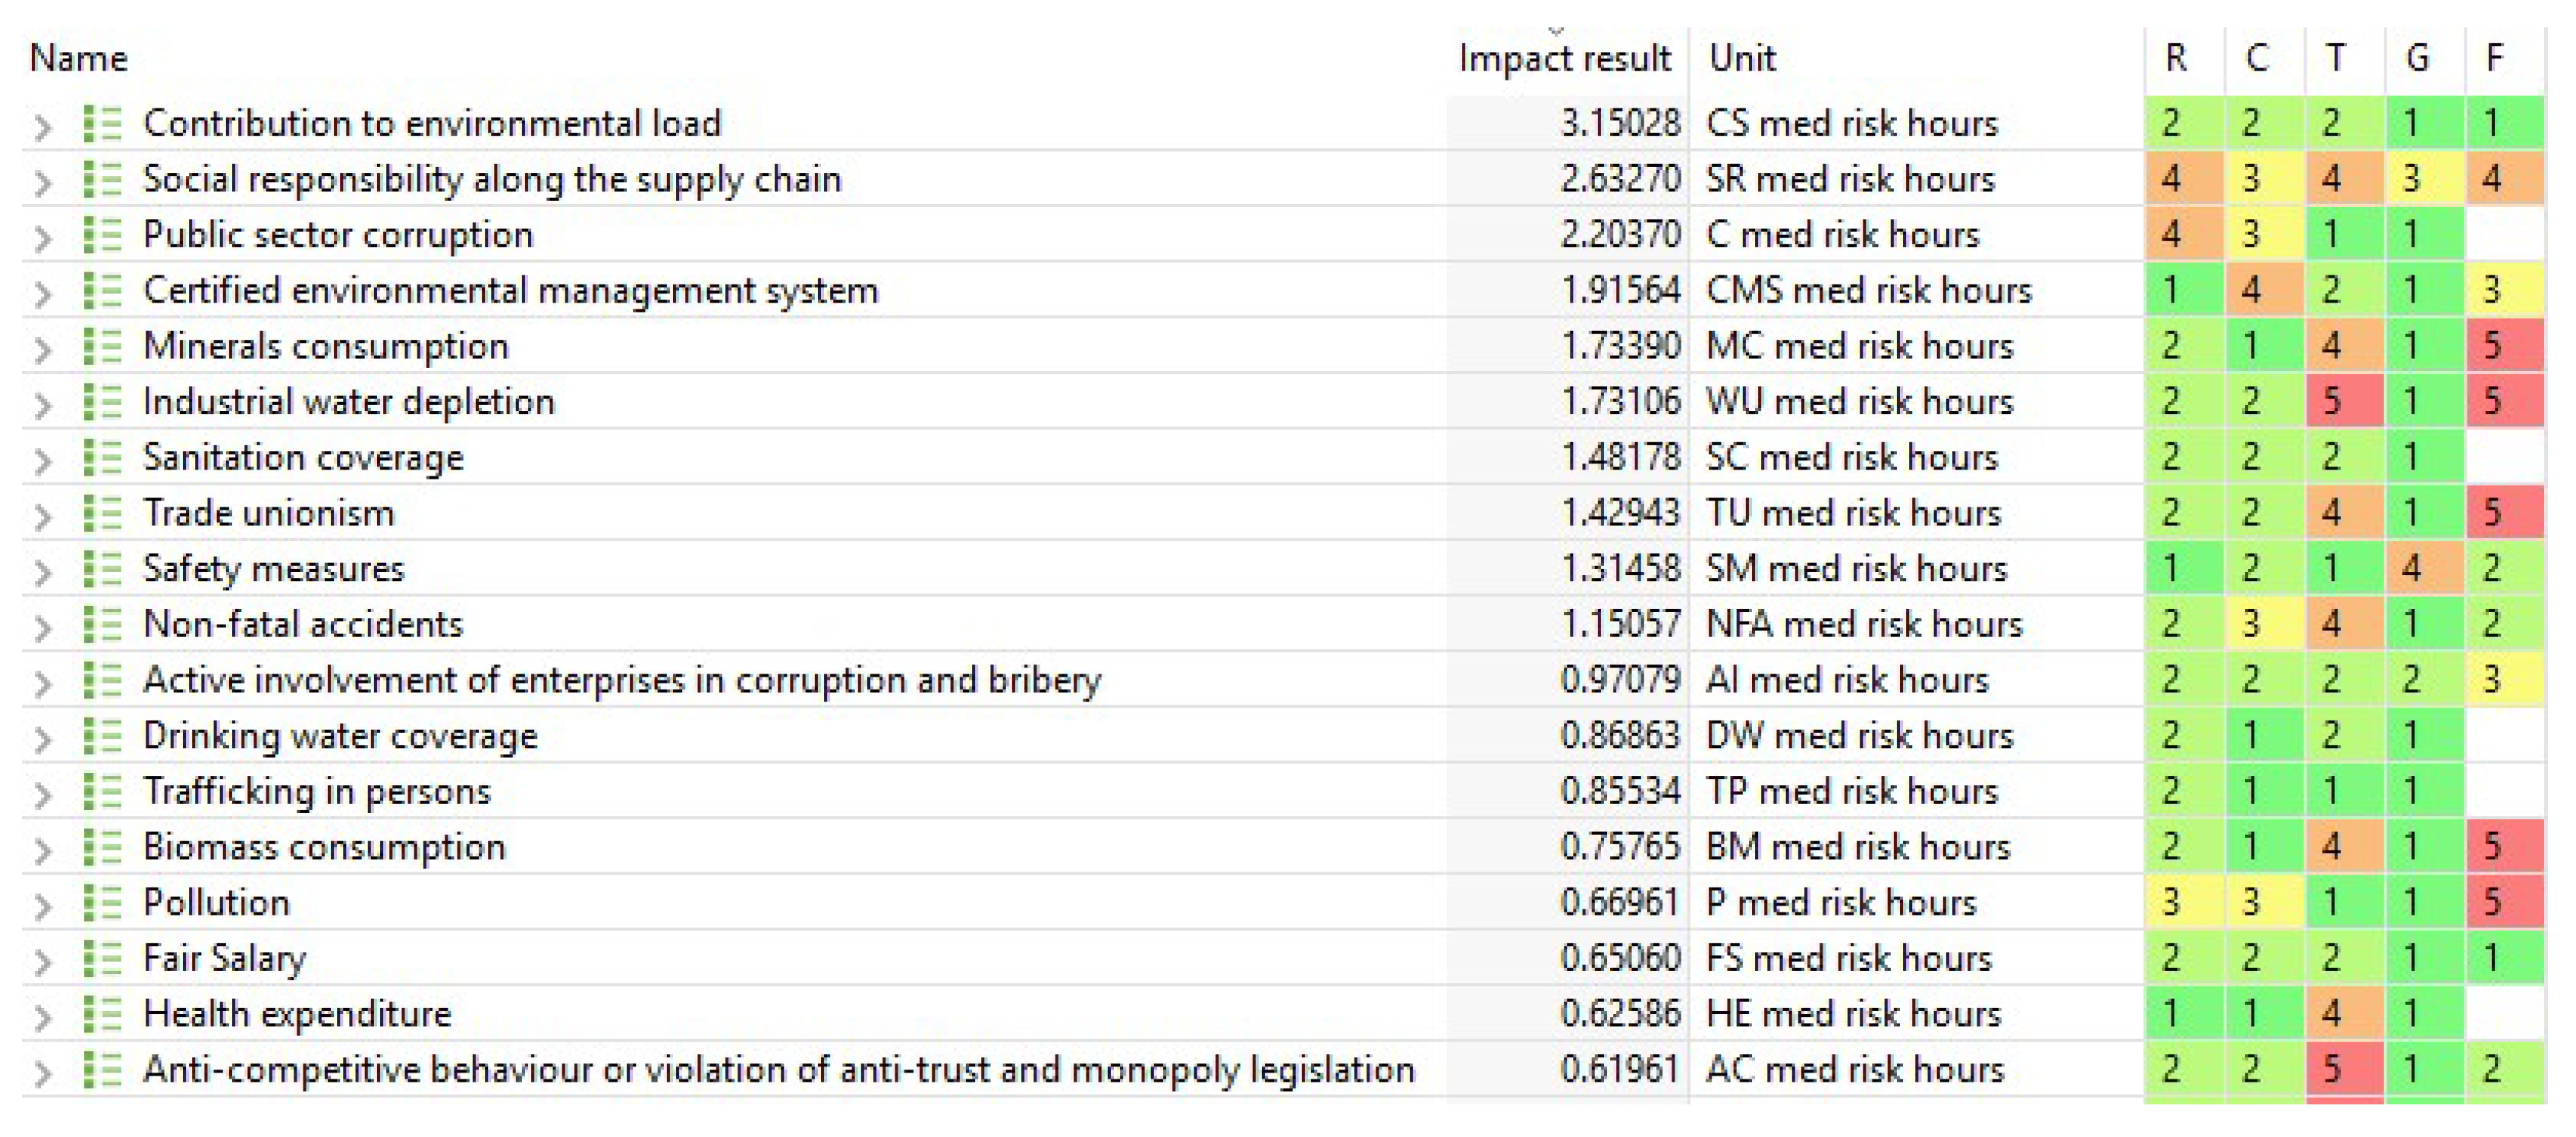Click the icon beside Sanitation coverage

[102, 458]
